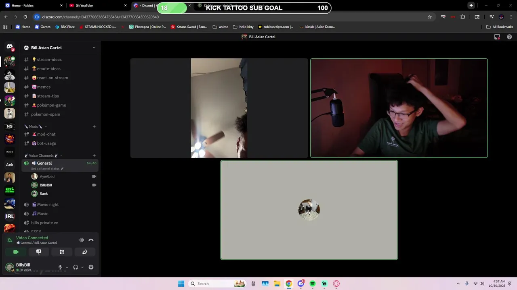Join the Movie night voice channel
The width and height of the screenshot is (517, 290).
[59, 205]
